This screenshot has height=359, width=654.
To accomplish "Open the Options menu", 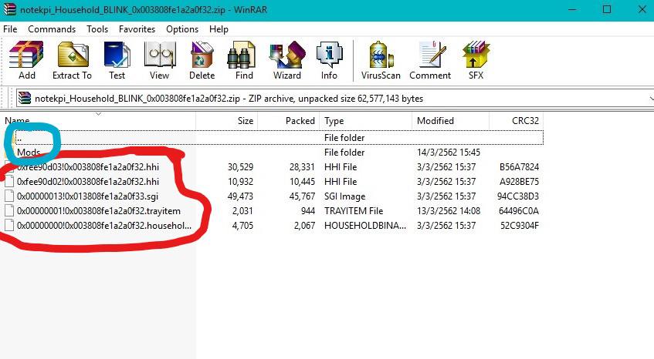I will (182, 29).
